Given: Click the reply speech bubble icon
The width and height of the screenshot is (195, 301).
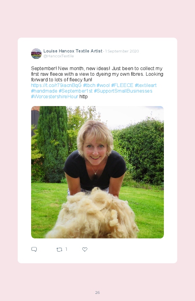Looking at the screenshot, I should [34, 249].
